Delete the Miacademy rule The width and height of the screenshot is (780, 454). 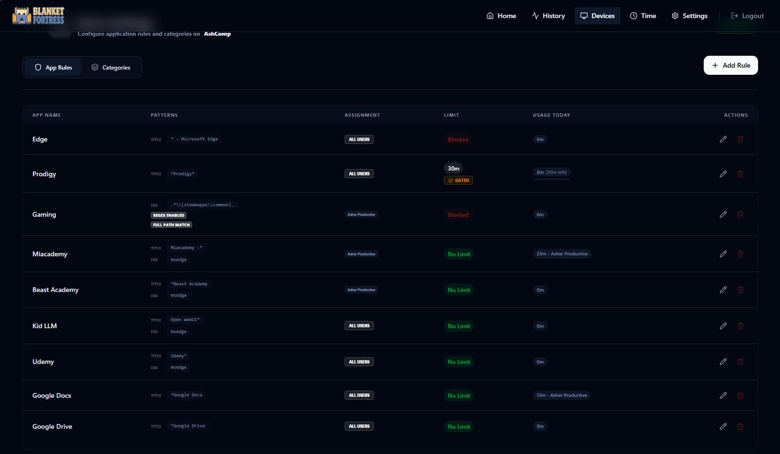coord(740,254)
